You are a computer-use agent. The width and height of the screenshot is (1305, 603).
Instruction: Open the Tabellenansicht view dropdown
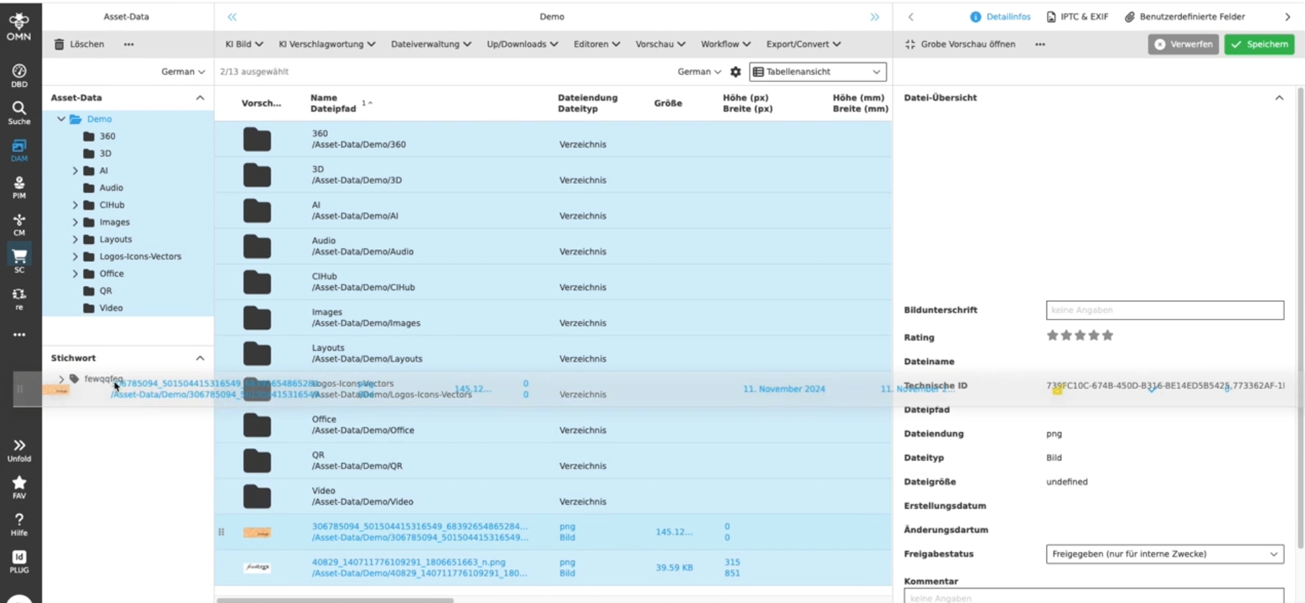point(817,71)
